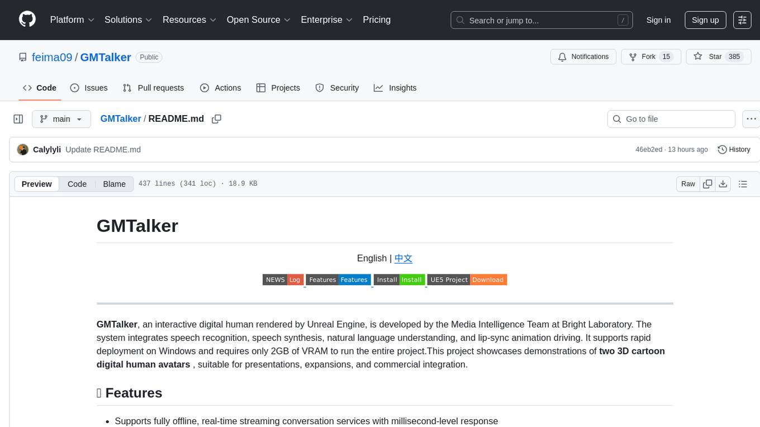Click the Features badge

click(x=338, y=279)
